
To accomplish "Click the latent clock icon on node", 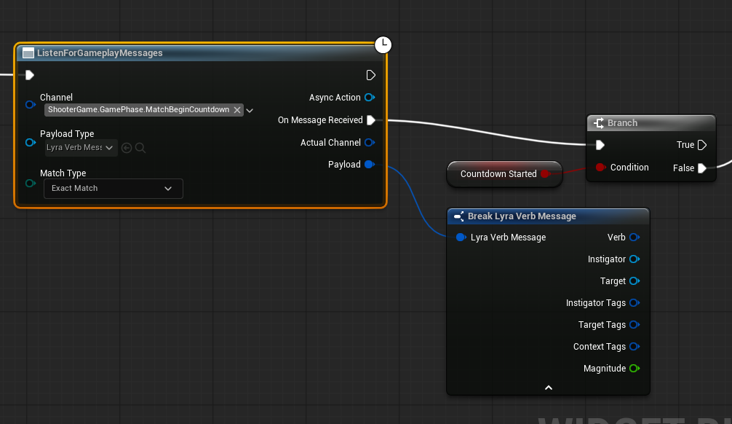I will (383, 45).
